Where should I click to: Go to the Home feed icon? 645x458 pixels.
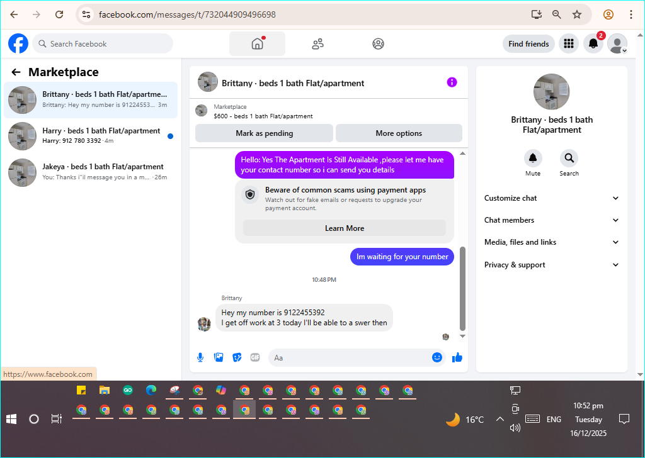(257, 43)
